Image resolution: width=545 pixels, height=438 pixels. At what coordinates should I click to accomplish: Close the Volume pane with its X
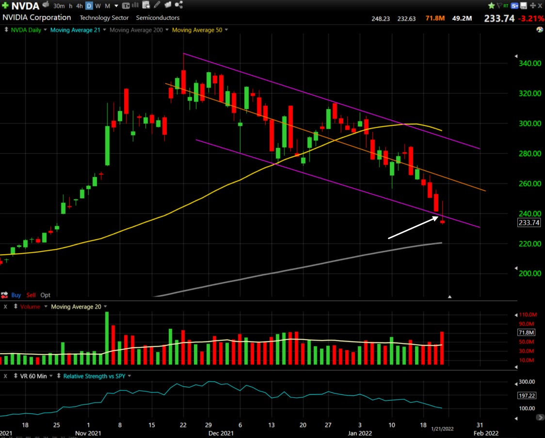pyautogui.click(x=5, y=307)
